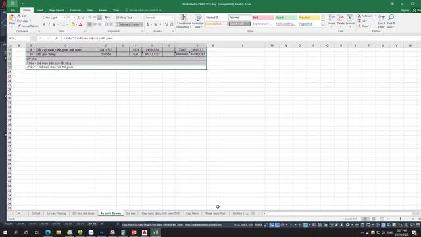Open Find & Select magnifier menu
Image resolution: width=421 pixels, height=237 pixels.
pos(391,21)
